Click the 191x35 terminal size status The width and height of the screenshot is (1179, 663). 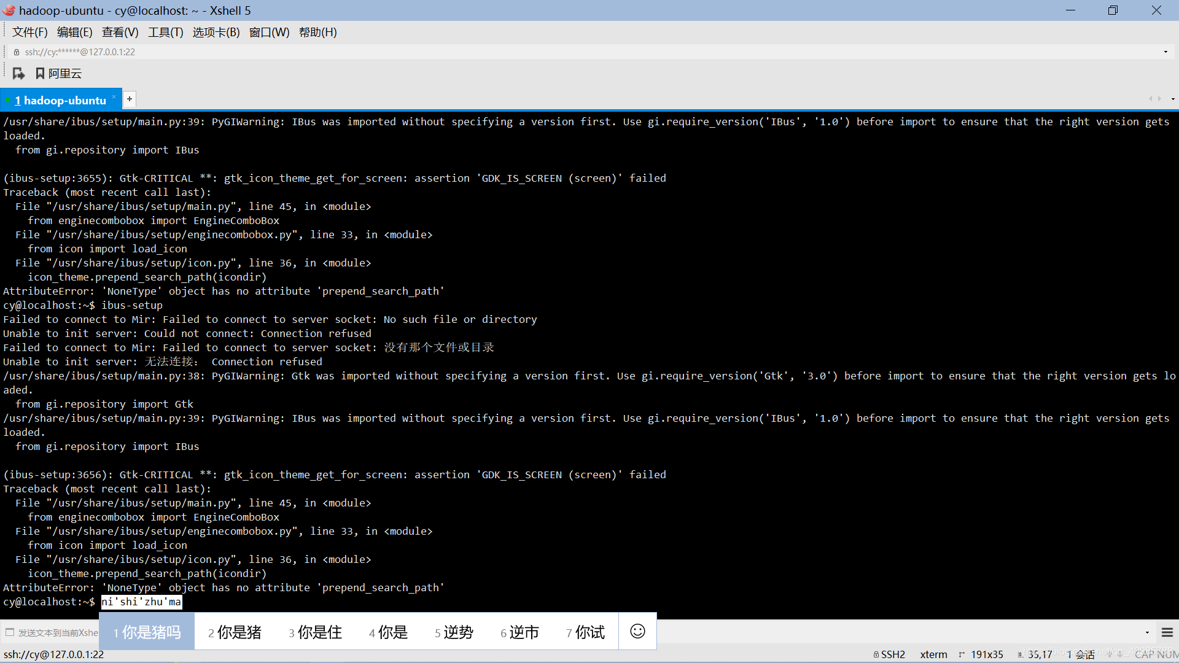coord(981,654)
